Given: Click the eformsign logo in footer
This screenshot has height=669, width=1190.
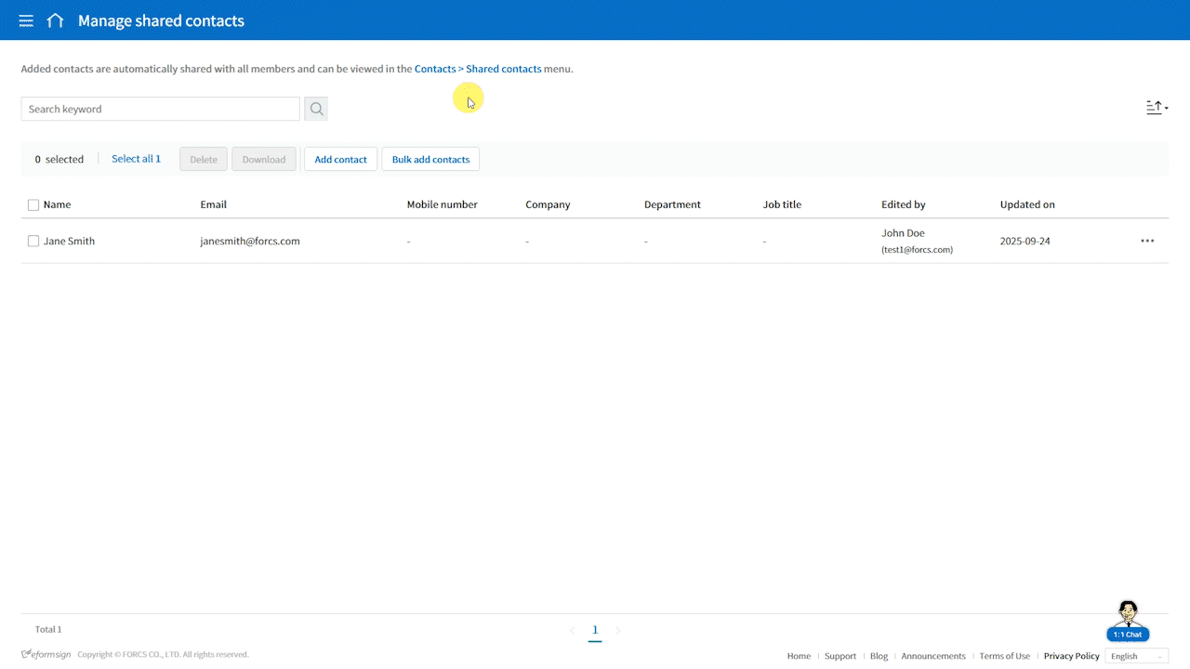Looking at the screenshot, I should pyautogui.click(x=46, y=654).
